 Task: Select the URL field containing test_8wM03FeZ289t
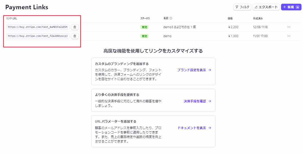[38, 27]
